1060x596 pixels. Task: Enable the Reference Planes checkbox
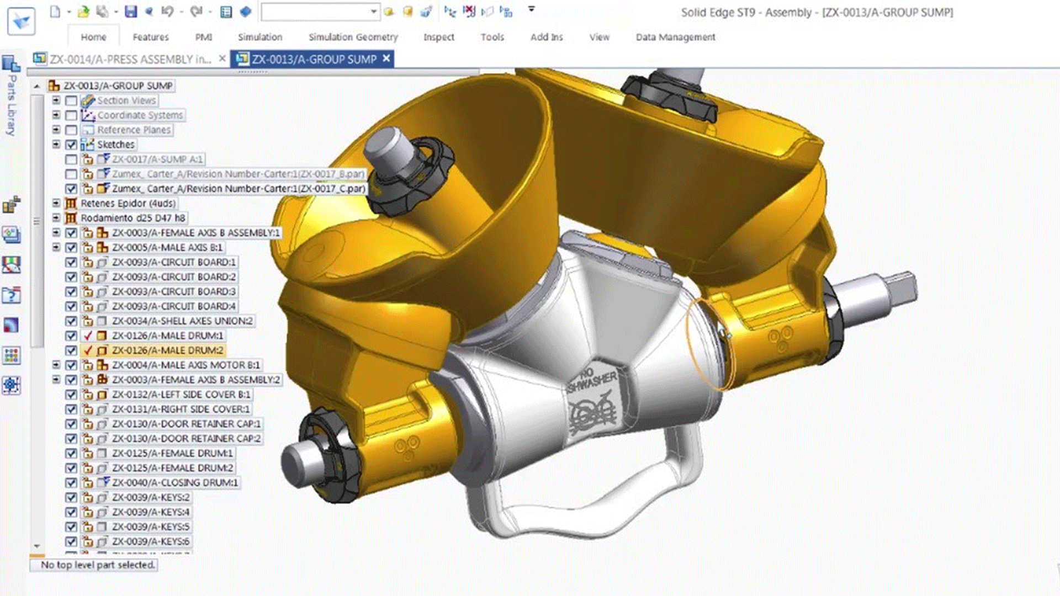coord(71,130)
